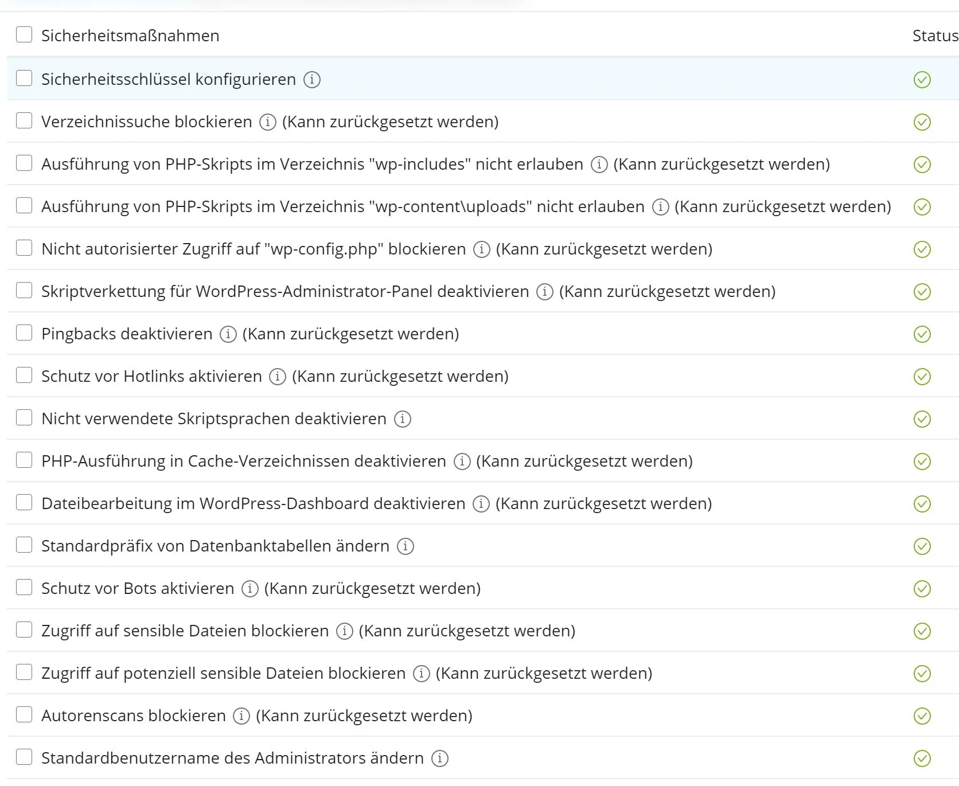This screenshot has width=959, height=786.
Task: Enable checkbox for Schutz vor Hotlinks aktivieren
Action: (24, 375)
